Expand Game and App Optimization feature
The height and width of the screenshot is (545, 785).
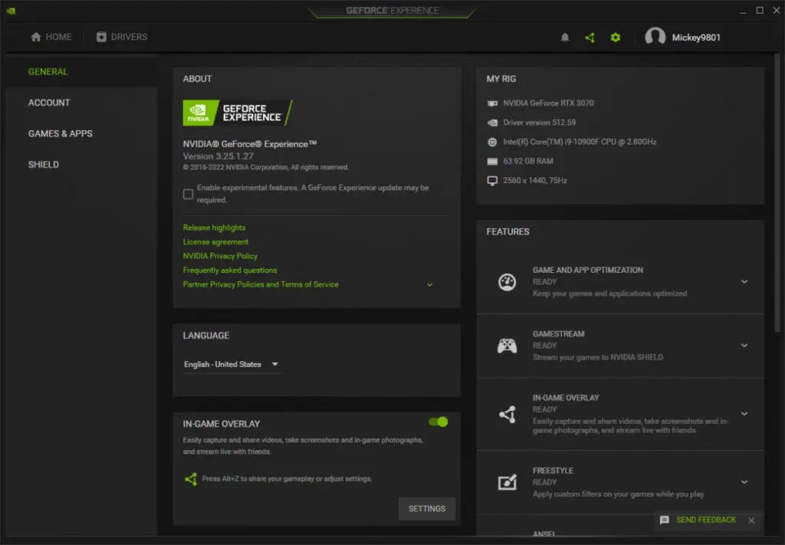coord(744,281)
